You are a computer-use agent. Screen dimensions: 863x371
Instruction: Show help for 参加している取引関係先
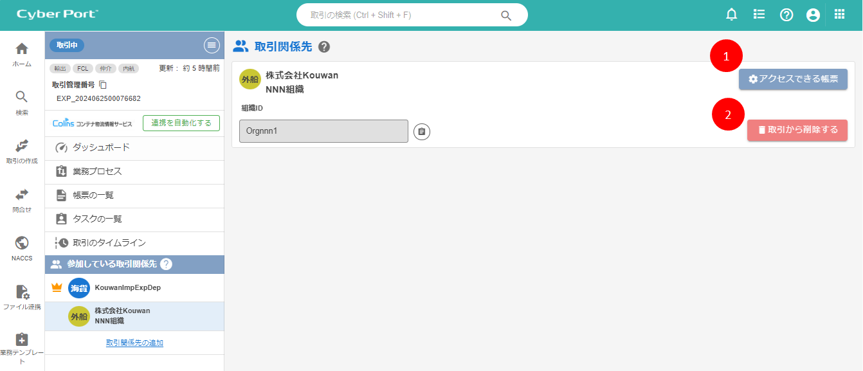(166, 264)
